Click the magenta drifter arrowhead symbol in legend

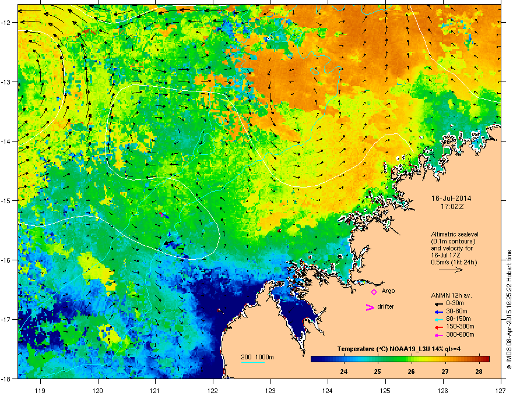point(370,307)
